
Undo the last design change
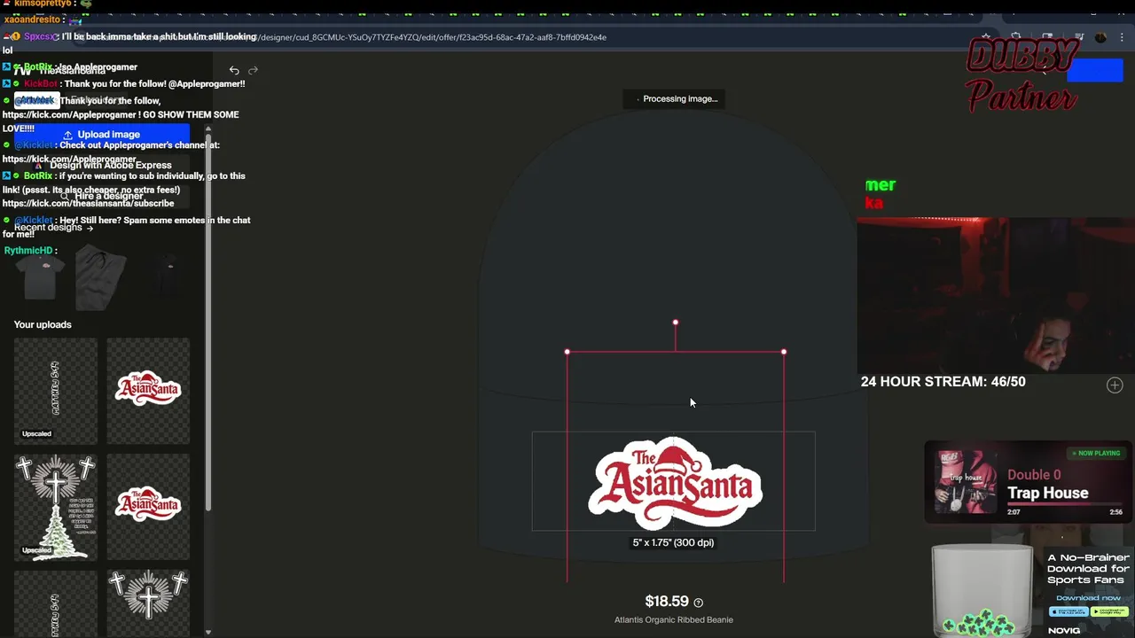pos(234,70)
